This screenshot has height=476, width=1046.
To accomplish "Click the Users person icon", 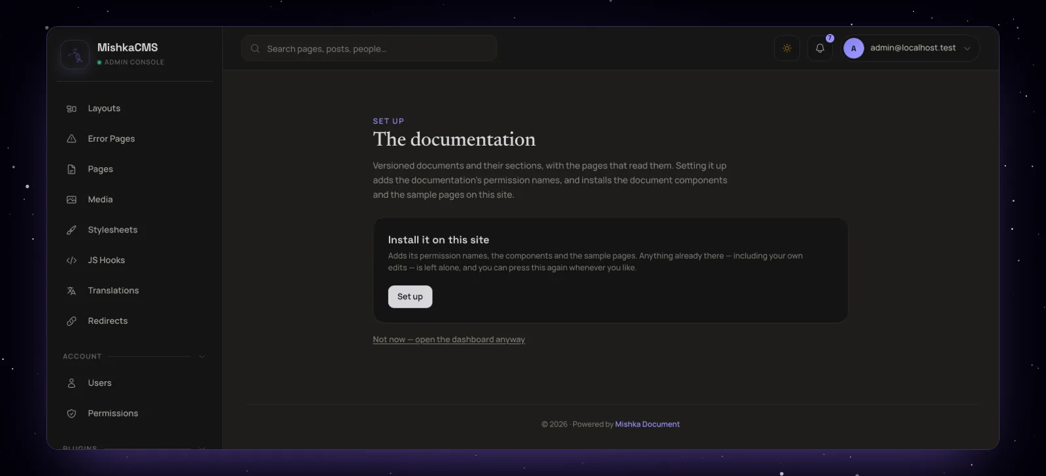I will pos(72,383).
